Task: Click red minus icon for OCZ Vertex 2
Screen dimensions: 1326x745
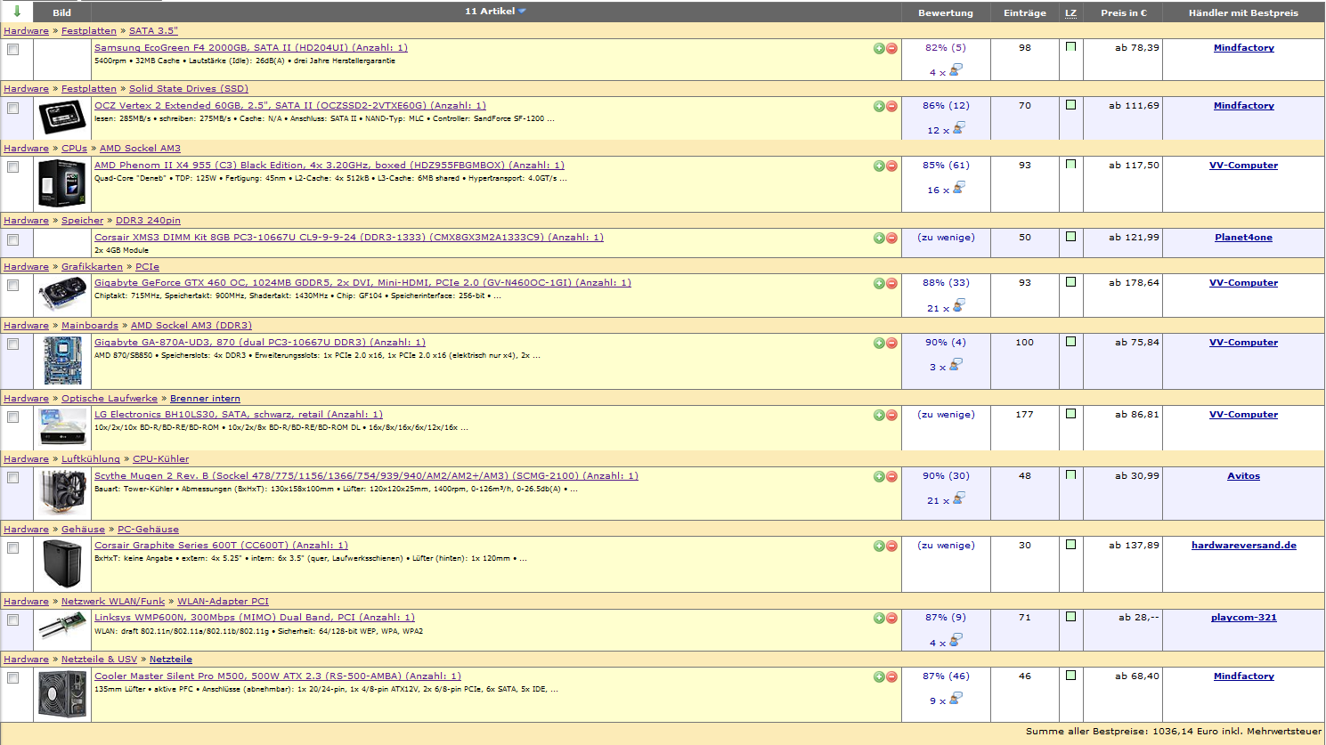Action: 891,106
